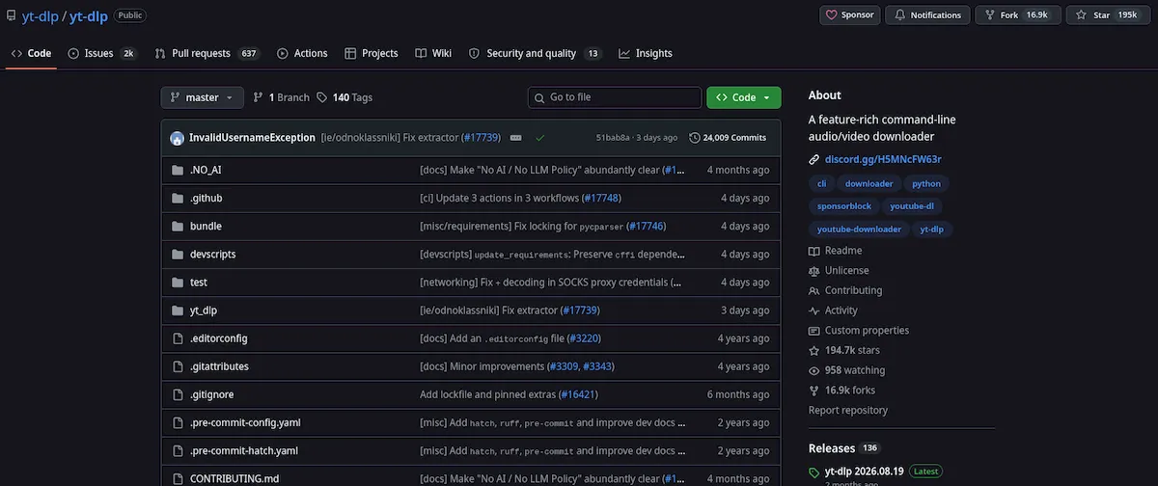The image size is (1158, 486).
Task: Click the green checkmark commit status icon
Action: 539,138
